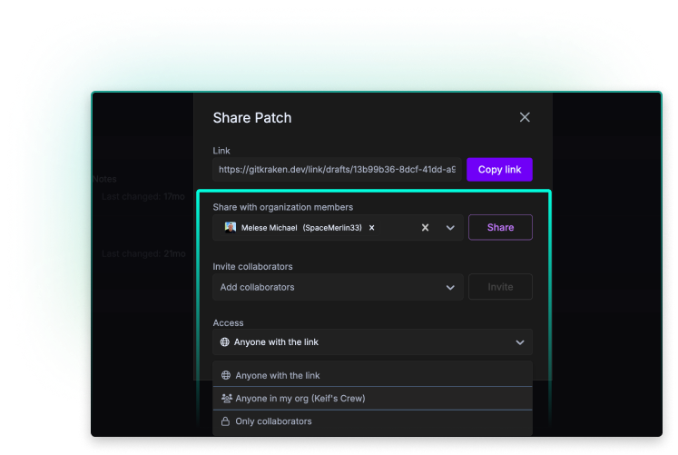Click the Add collaborators field
The width and height of the screenshot is (678, 455).
(x=327, y=287)
